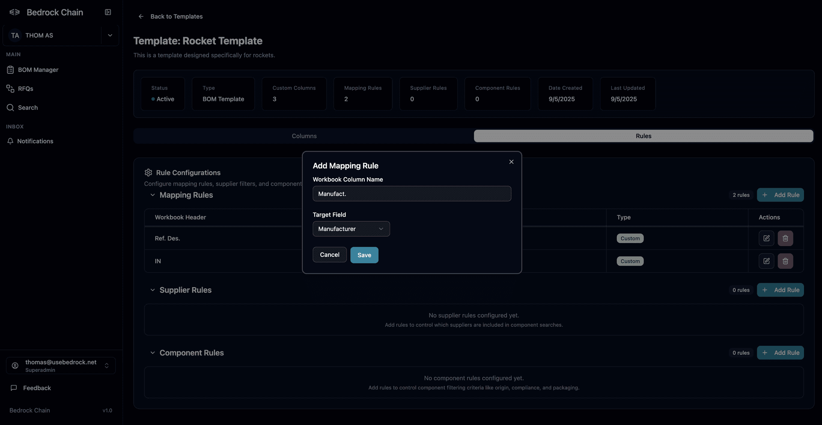Click the back arrow beside Back to Templates
This screenshot has height=425, width=822.
(x=141, y=16)
